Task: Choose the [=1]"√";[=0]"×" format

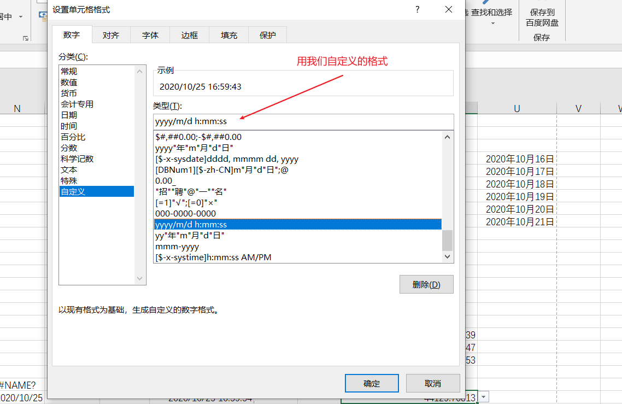Action: (x=297, y=203)
